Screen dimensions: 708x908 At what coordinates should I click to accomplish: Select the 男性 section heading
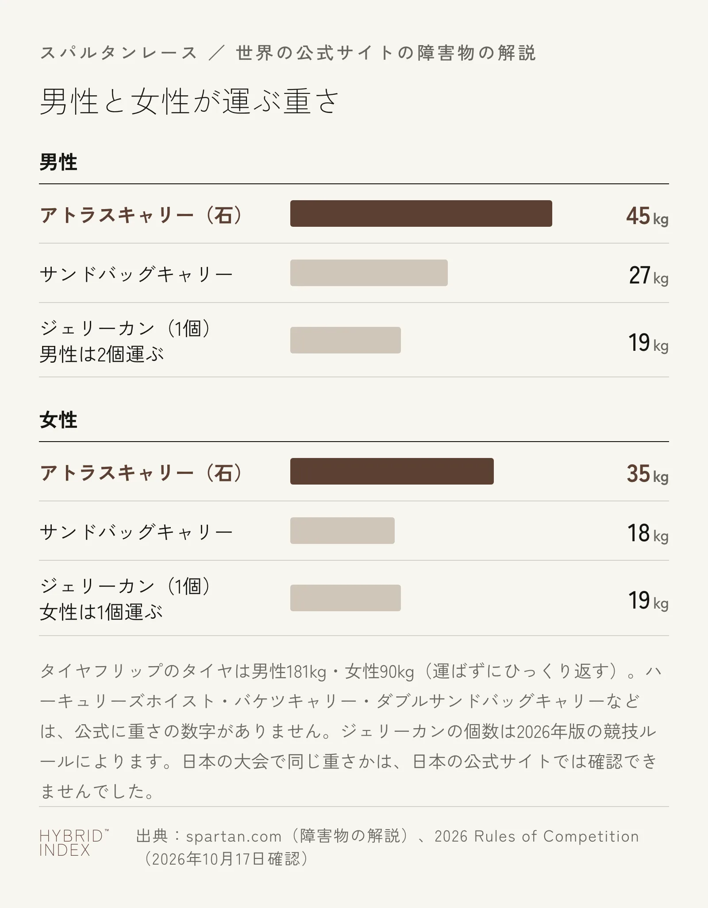(58, 162)
